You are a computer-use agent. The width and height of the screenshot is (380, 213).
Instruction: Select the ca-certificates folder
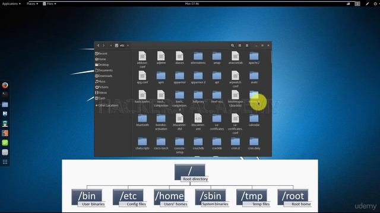[x=217, y=122]
